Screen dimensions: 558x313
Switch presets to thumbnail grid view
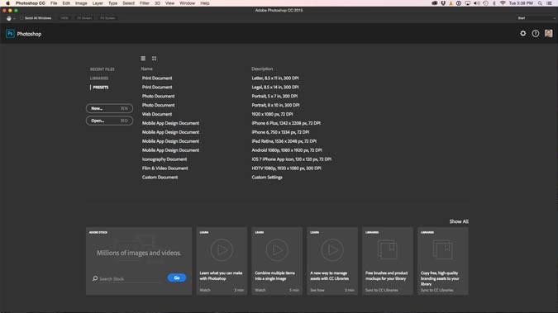[x=154, y=59]
